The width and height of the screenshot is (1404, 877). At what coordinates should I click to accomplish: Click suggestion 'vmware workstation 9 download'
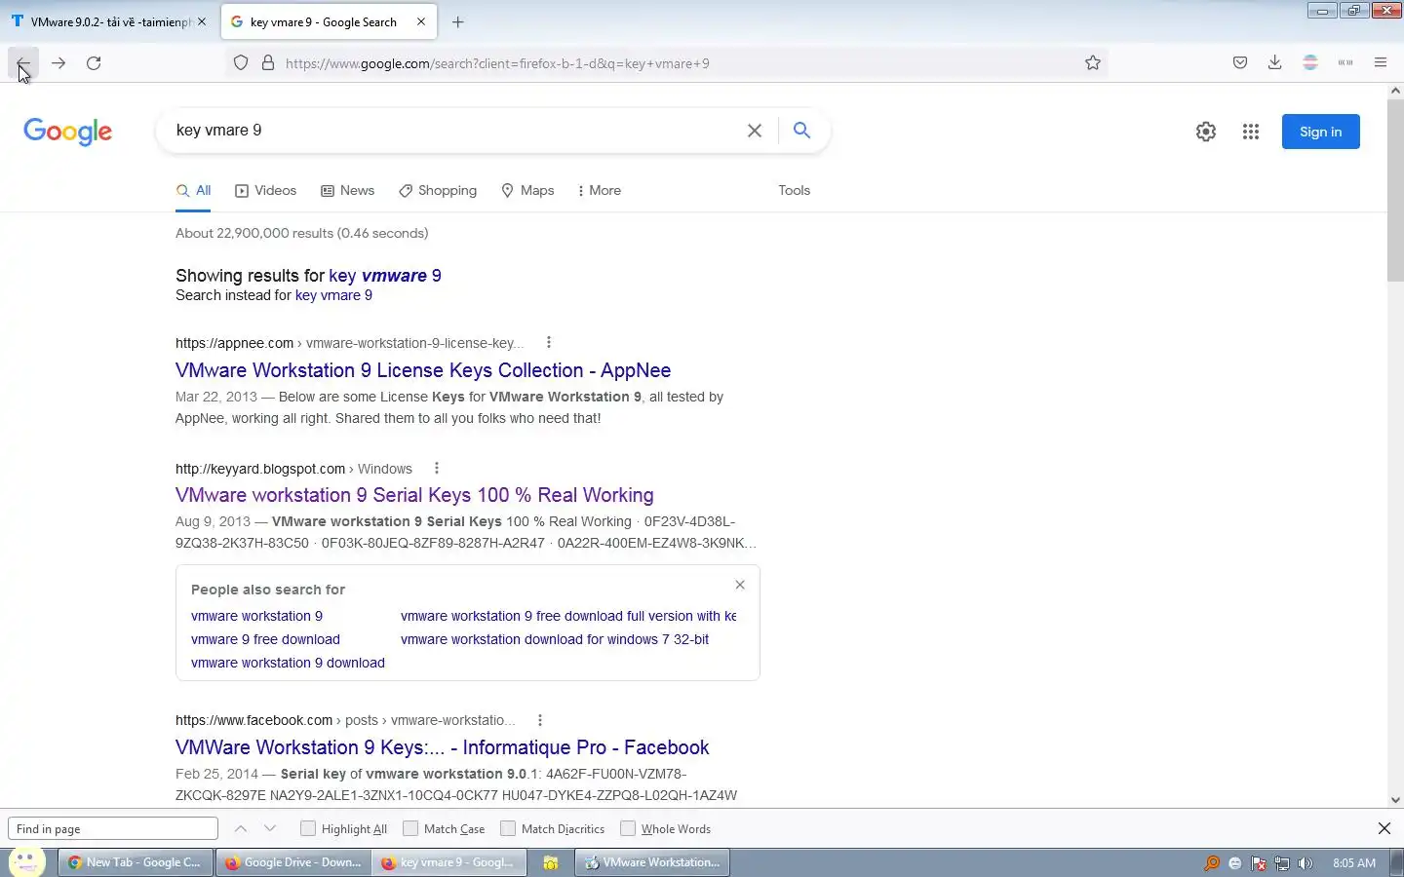coord(288,663)
